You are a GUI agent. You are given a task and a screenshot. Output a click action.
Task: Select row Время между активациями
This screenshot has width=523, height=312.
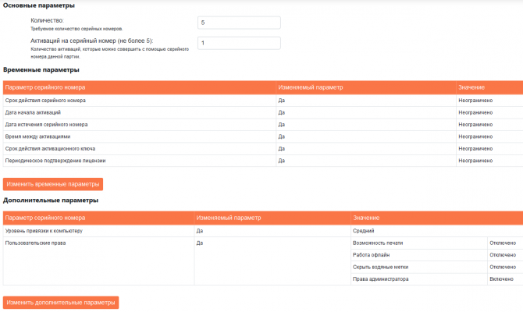click(263, 136)
